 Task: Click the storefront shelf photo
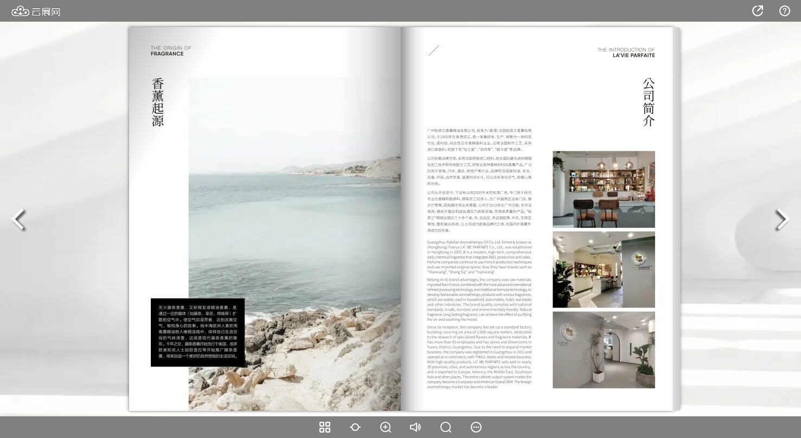tap(604, 189)
